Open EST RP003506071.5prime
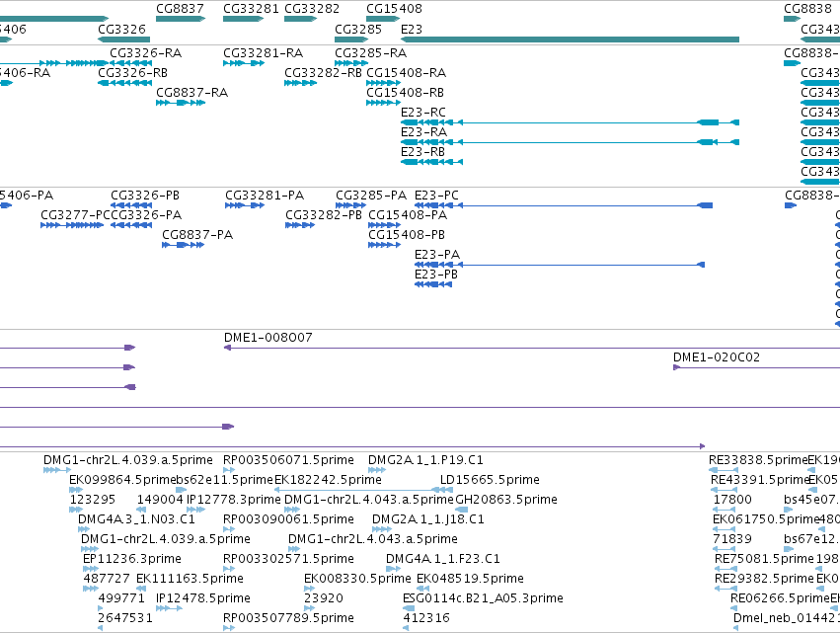Image resolution: width=840 pixels, height=633 pixels. coord(229,470)
